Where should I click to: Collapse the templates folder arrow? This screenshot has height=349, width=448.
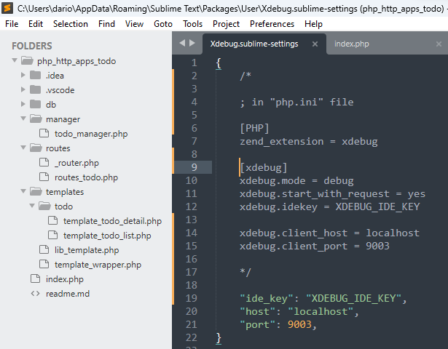pos(23,191)
